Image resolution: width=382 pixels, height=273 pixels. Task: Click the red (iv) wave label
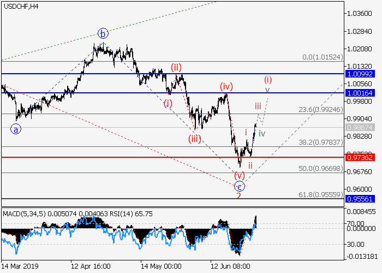(226, 86)
